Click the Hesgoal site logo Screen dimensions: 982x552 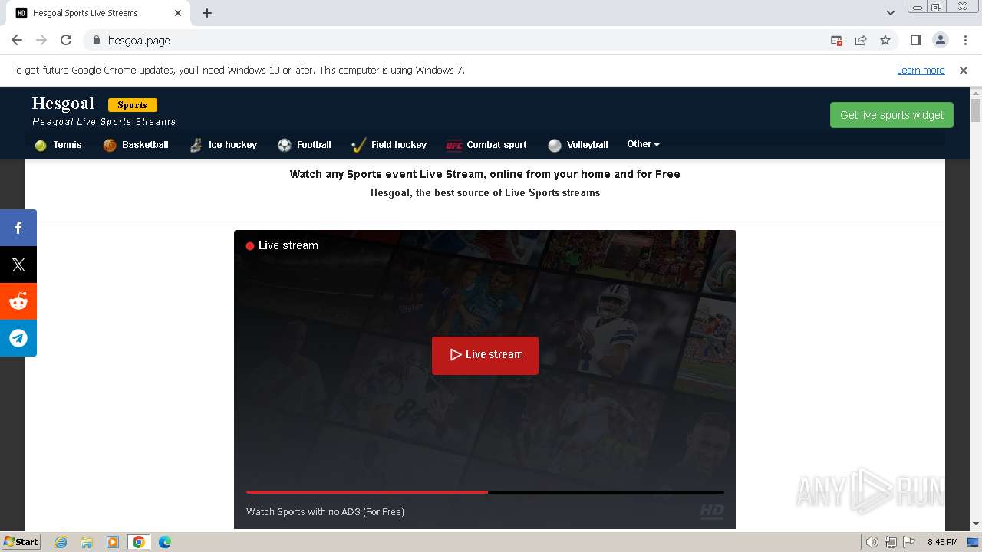pos(63,103)
